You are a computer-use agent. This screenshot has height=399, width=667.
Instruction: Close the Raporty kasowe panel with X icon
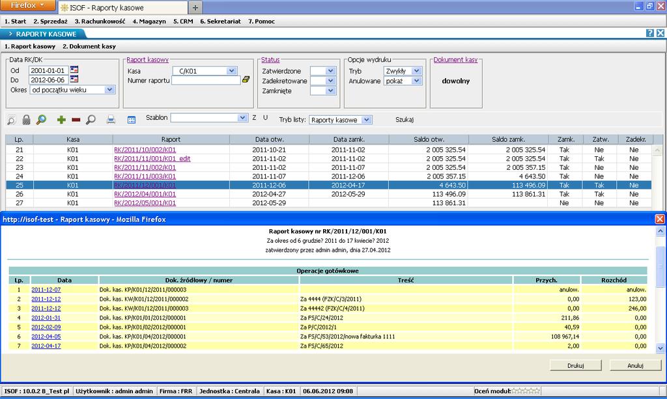tap(660, 33)
